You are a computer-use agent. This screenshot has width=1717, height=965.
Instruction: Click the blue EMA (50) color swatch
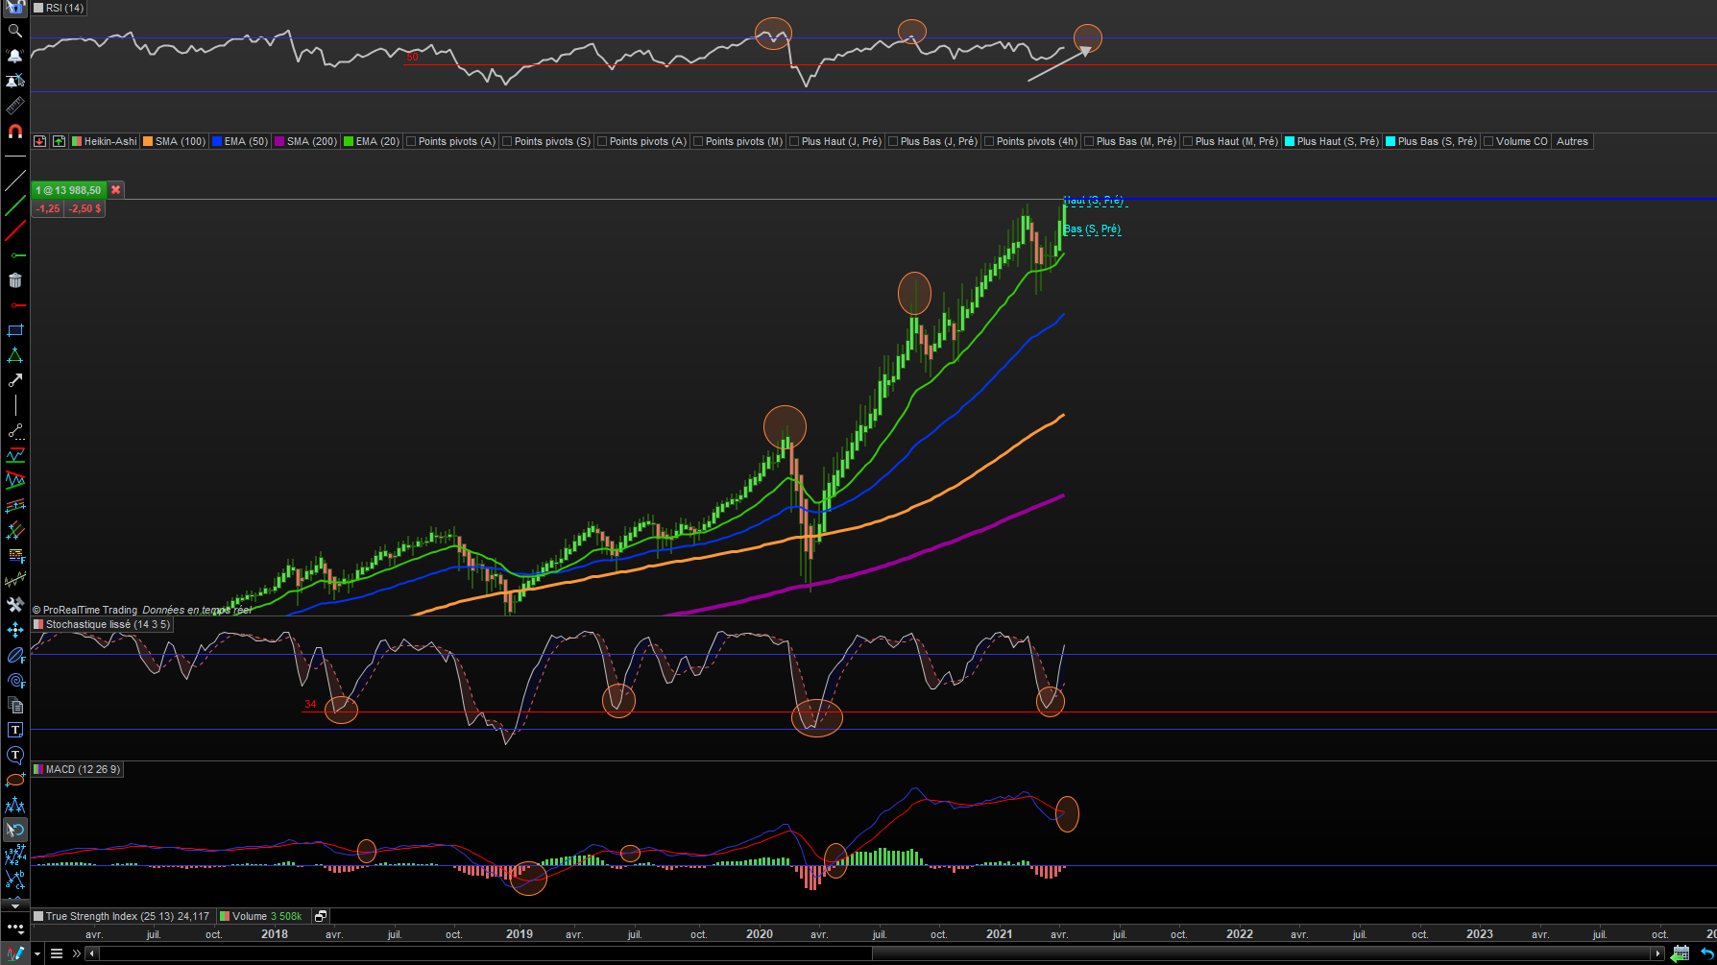[217, 141]
